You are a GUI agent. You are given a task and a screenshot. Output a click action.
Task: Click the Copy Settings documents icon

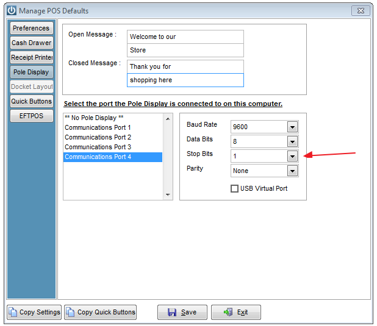click(x=13, y=312)
